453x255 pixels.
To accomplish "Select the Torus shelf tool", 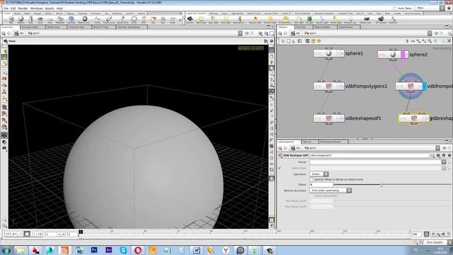I will click(x=40, y=20).
